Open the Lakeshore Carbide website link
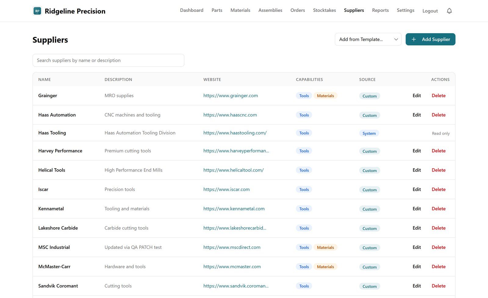The height and width of the screenshot is (298, 488). [235, 228]
